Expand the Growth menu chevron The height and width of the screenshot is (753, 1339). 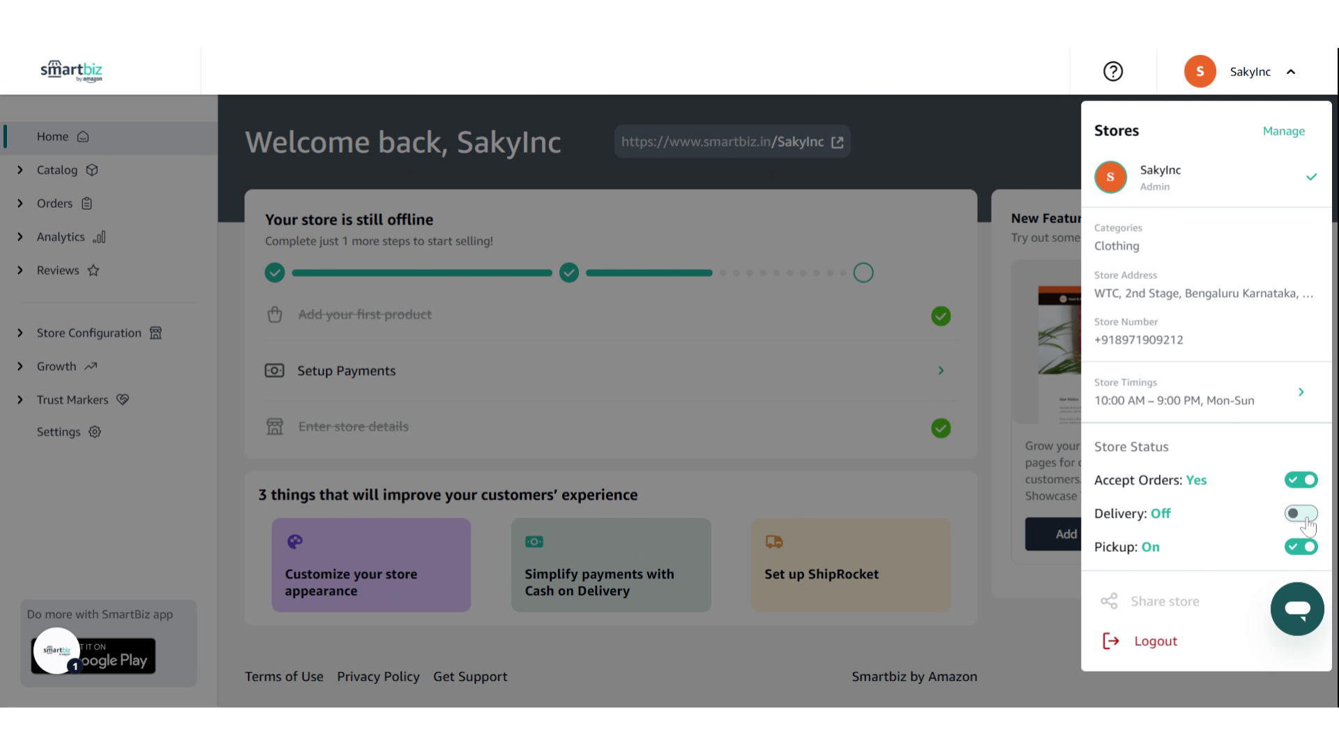coord(20,367)
